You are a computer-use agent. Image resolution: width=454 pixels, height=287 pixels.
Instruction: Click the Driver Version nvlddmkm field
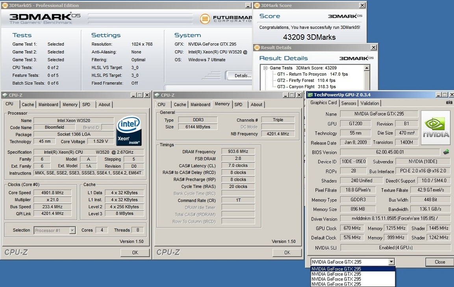pyautogui.click(x=395, y=218)
